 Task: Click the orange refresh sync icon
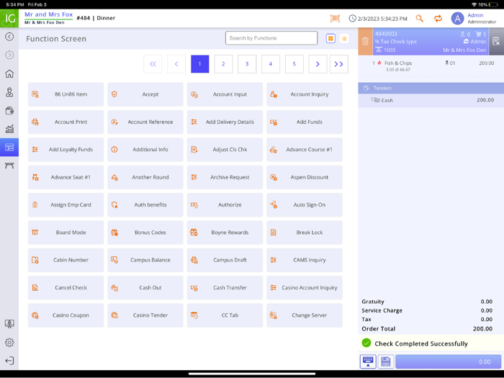pyautogui.click(x=438, y=18)
